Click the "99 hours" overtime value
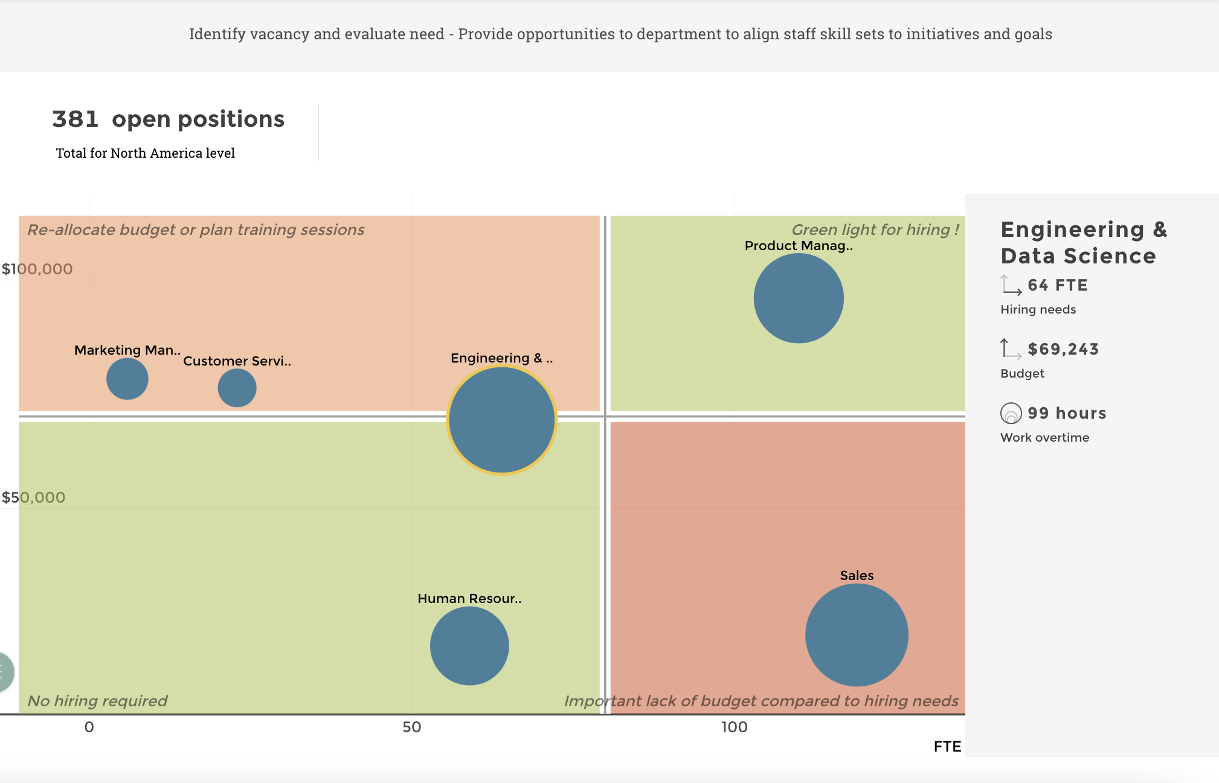Image resolution: width=1219 pixels, height=783 pixels. [x=1067, y=413]
